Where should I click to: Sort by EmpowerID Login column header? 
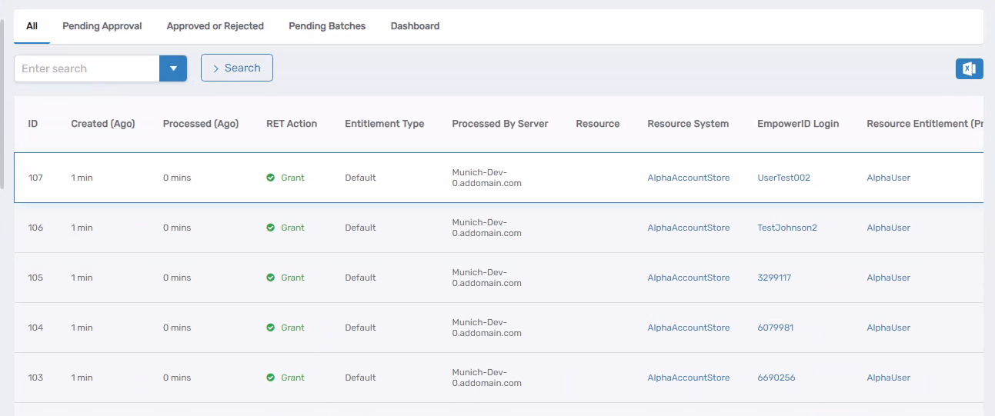[798, 124]
